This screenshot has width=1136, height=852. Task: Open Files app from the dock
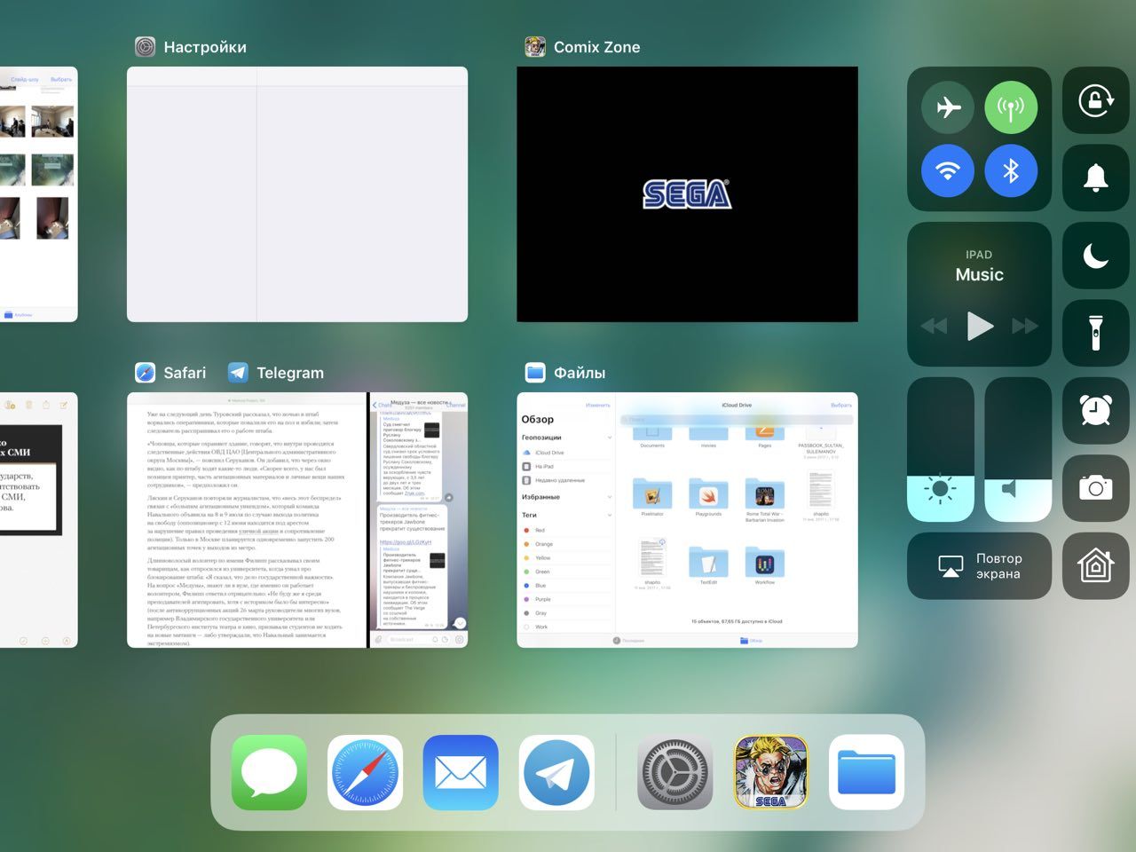click(x=866, y=772)
